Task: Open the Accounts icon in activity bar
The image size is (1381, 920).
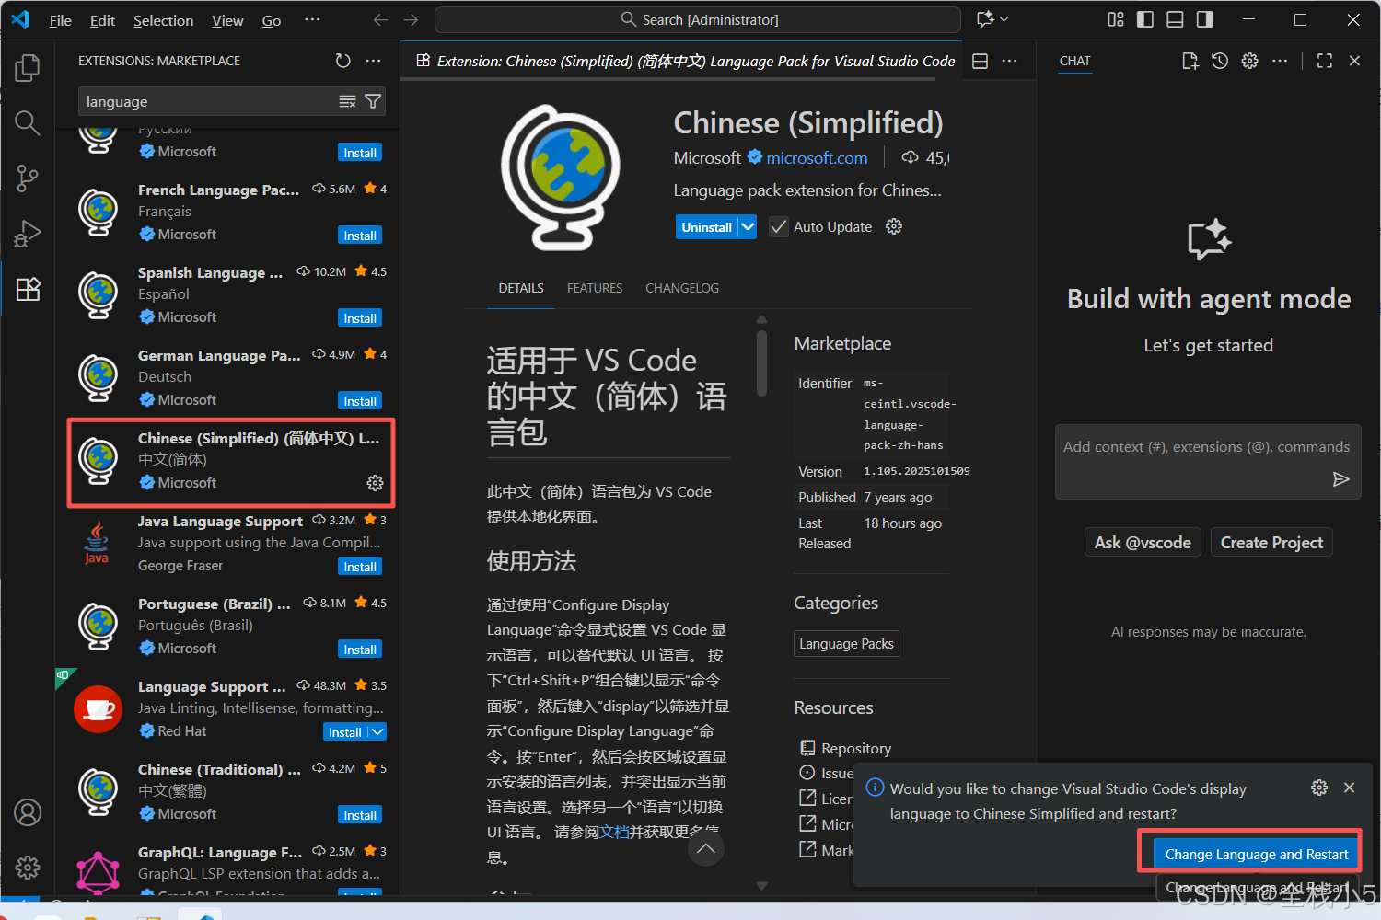Action: coord(28,812)
